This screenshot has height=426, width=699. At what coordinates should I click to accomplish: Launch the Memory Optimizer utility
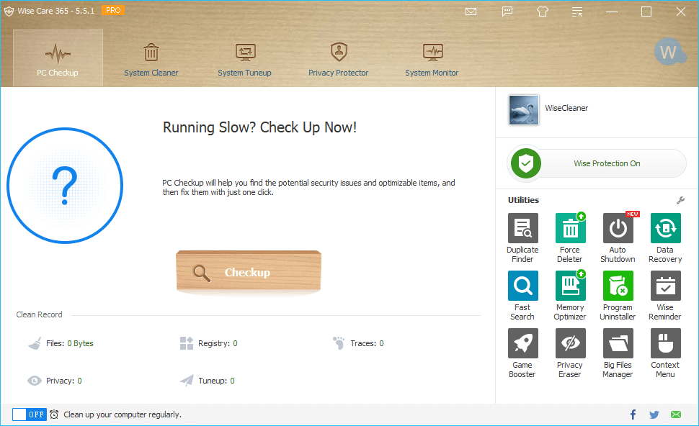pyautogui.click(x=570, y=296)
